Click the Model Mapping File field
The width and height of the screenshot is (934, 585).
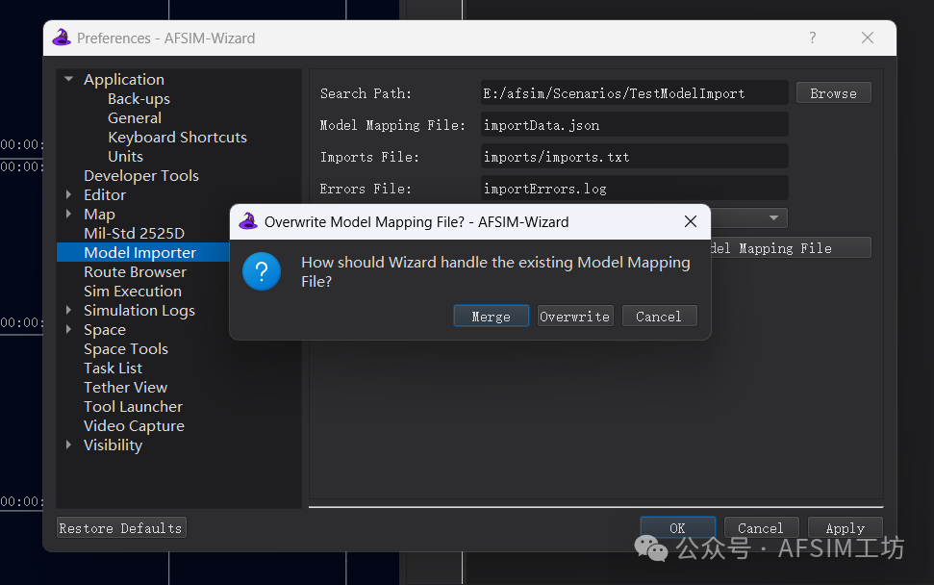pyautogui.click(x=635, y=124)
